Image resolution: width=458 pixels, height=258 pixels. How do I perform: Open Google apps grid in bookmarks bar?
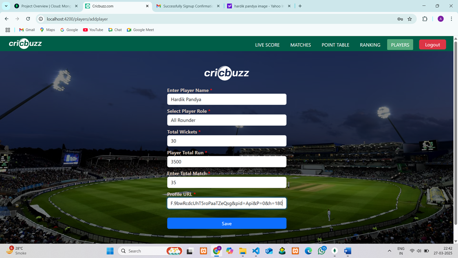coord(8,30)
